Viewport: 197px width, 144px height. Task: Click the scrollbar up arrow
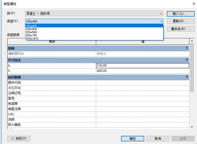[x=192, y=41]
